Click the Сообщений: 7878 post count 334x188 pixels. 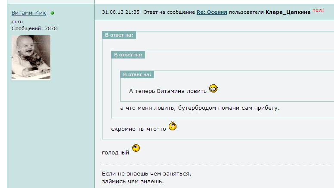(34, 28)
